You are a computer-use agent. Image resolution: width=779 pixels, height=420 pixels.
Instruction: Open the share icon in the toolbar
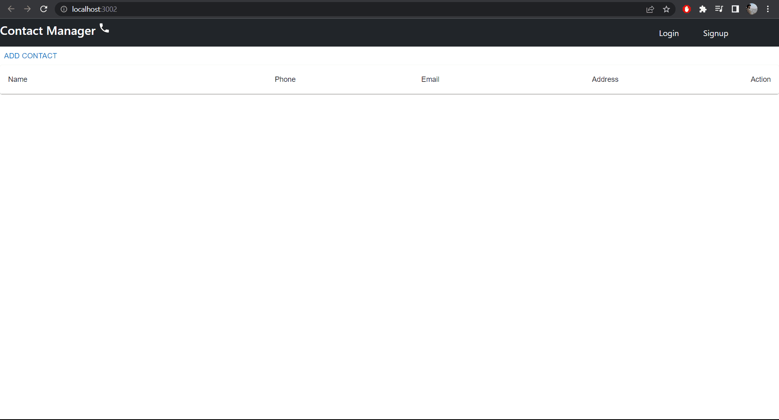point(650,9)
